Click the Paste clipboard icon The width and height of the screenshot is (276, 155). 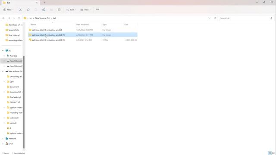(36, 9)
